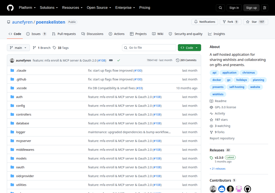The height and width of the screenshot is (193, 275).
Task: Open folder icon for oidcprovider directory
Action: click(x=12, y=176)
